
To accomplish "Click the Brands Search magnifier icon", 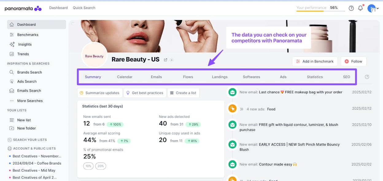I will pyautogui.click(x=12, y=72).
